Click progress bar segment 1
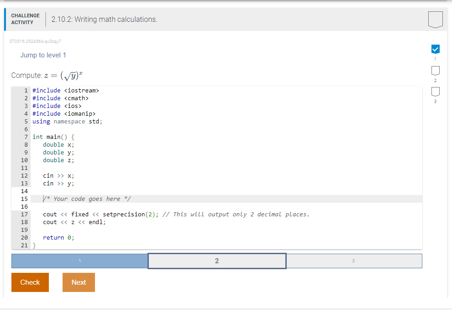The width and height of the screenshot is (452, 312). [80, 261]
